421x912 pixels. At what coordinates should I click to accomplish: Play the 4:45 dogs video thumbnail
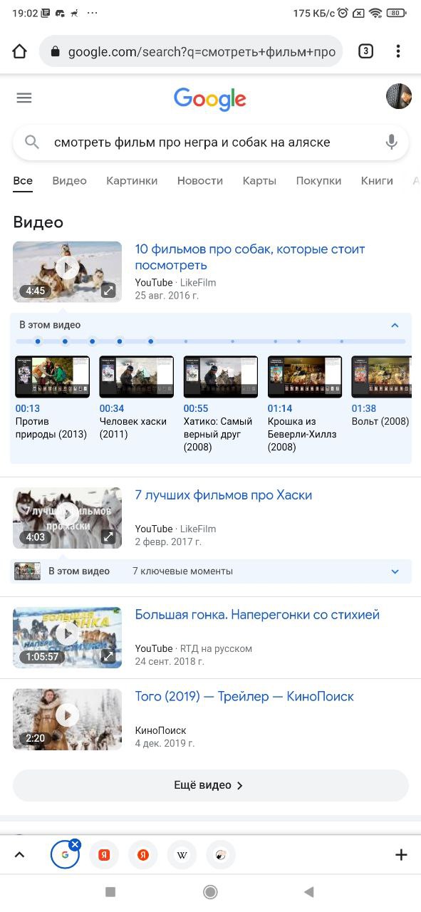point(67,271)
